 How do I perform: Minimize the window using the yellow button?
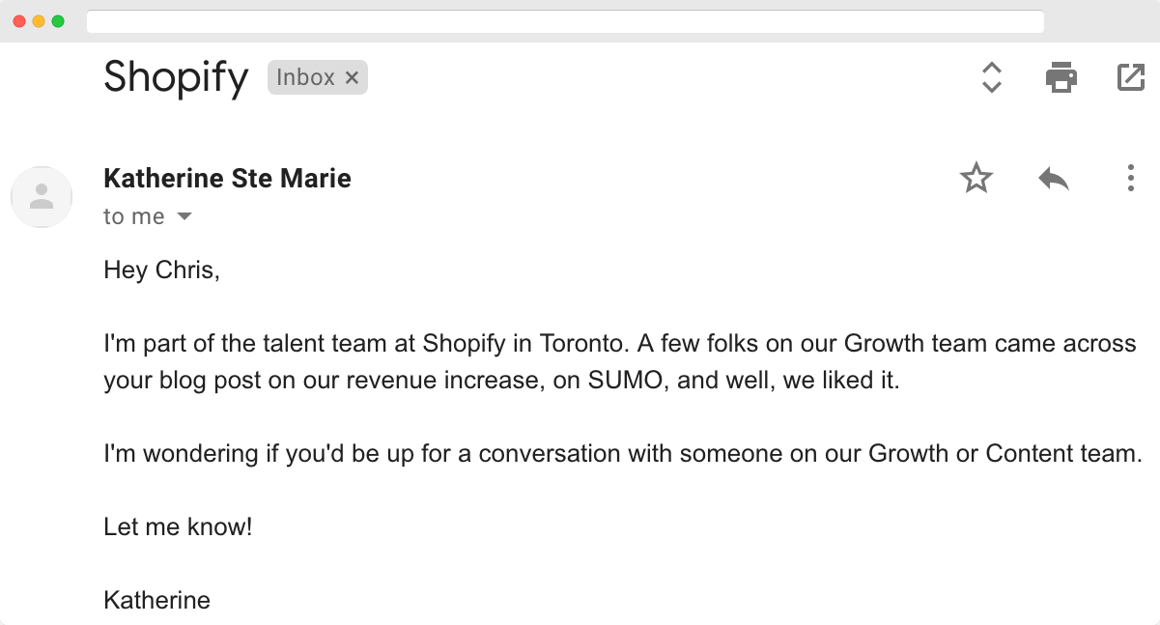pyautogui.click(x=39, y=21)
